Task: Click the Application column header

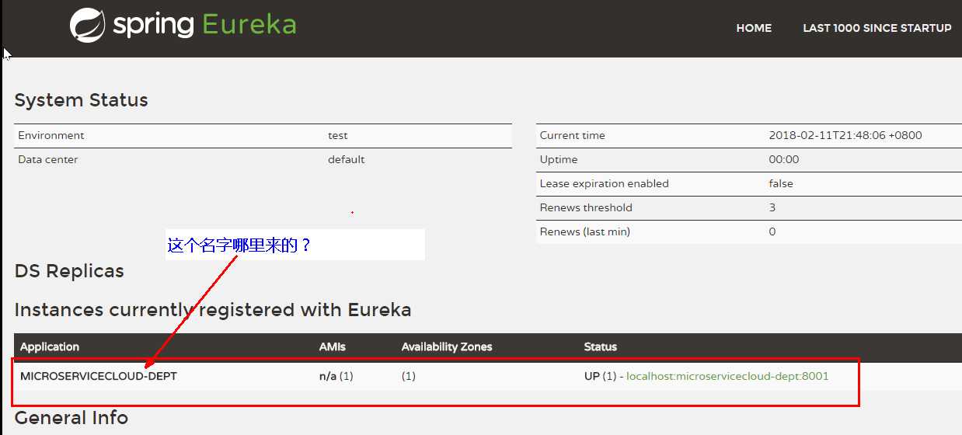Action: 50,346
